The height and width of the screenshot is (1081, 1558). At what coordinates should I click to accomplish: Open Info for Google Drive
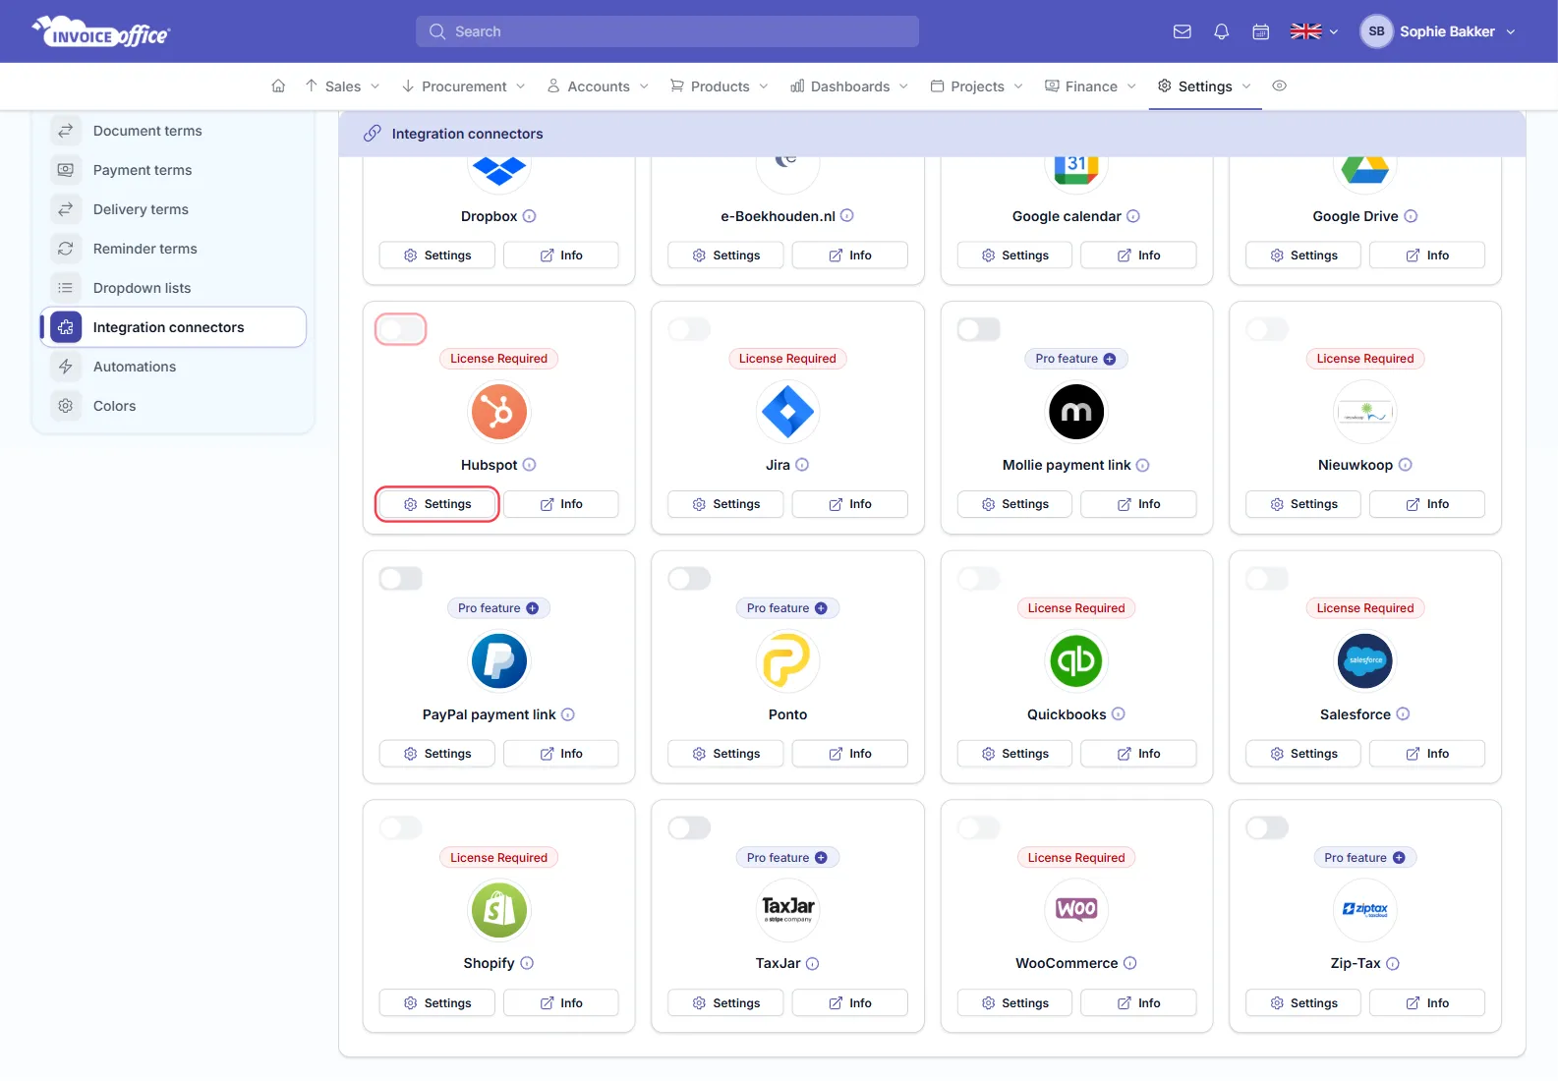(1427, 256)
